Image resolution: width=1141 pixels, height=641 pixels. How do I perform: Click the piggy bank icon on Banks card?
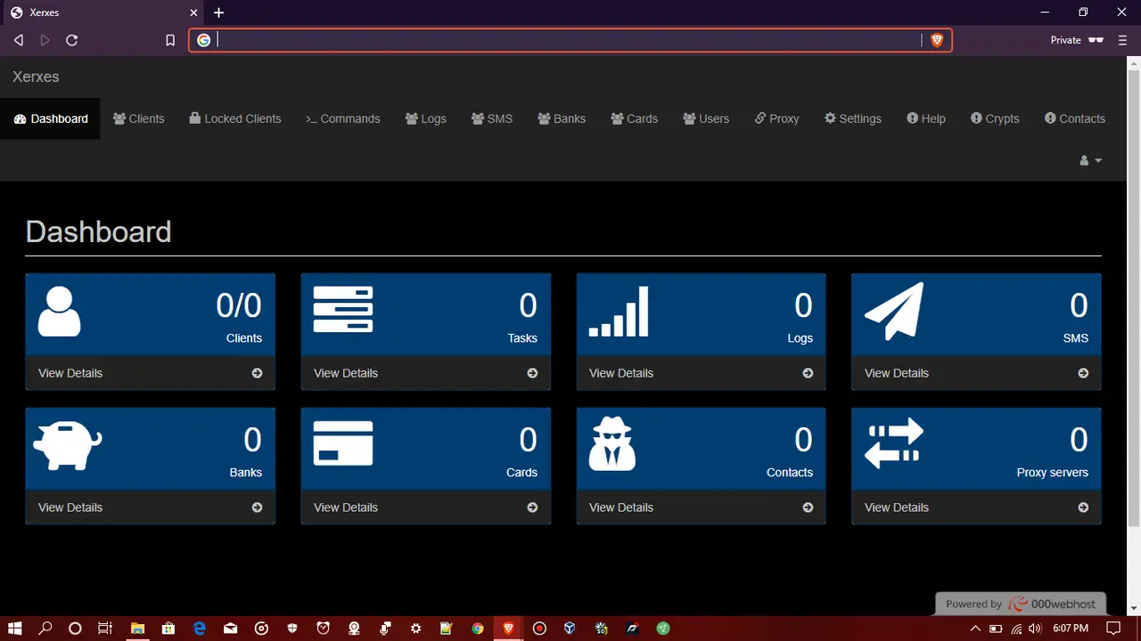click(67, 445)
